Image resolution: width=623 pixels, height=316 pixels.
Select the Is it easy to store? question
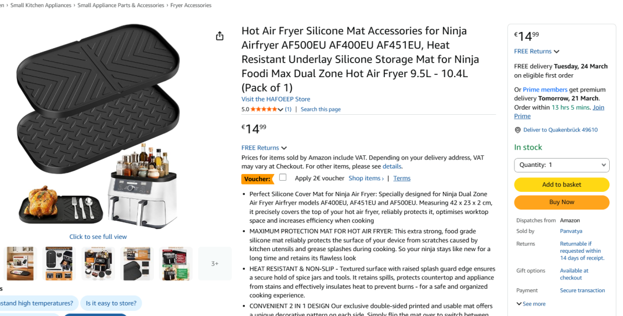pyautogui.click(x=111, y=303)
